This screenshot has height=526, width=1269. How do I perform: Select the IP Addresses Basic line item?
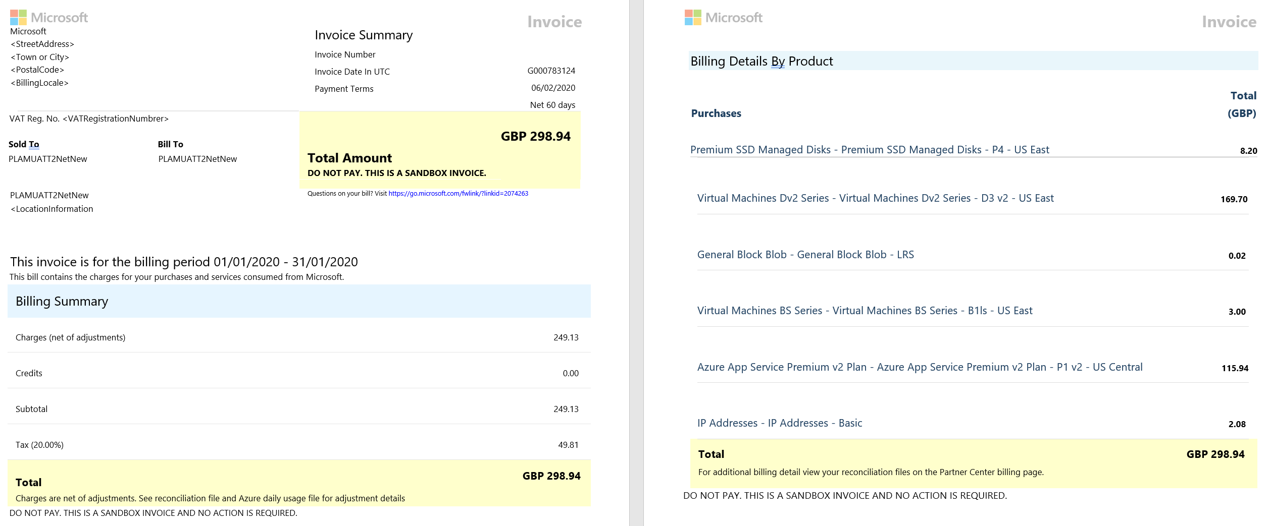(780, 423)
